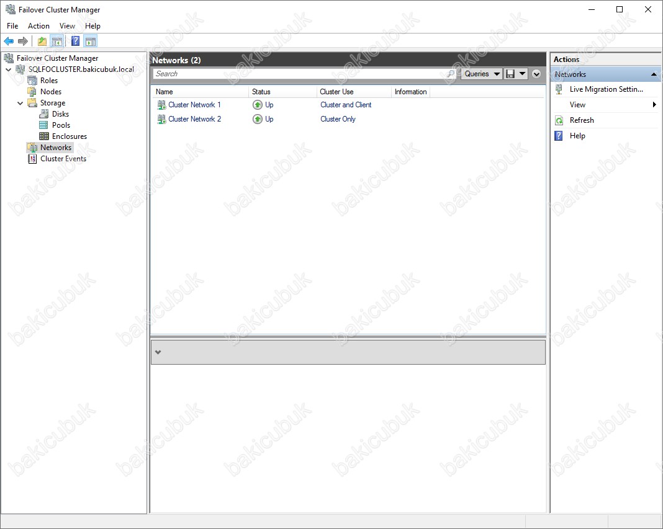The width and height of the screenshot is (663, 529).
Task: Click the Nodes icon in tree
Action: click(32, 92)
